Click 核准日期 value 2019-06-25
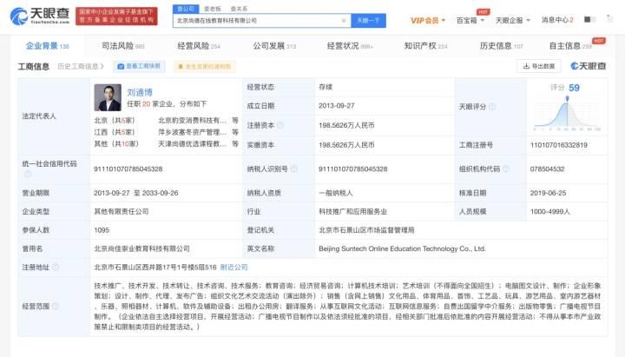 [x=548, y=193]
